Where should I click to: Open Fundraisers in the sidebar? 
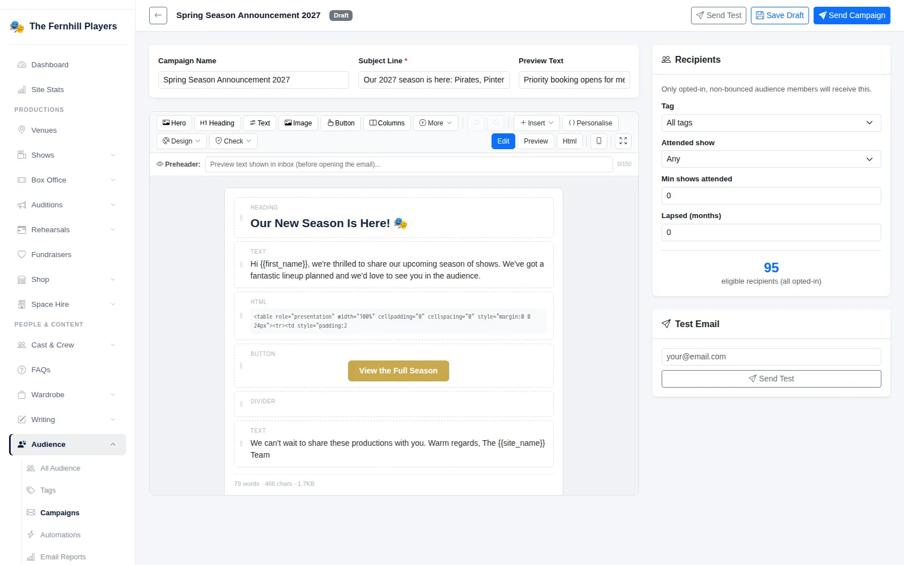tap(68, 255)
